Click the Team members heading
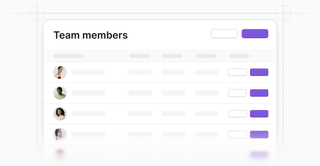The image size is (320, 166). tap(90, 35)
